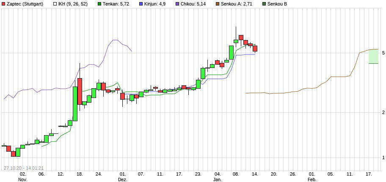Screen dimensions: 386x182
Task: Select the 'Senkou A: 2,71' legend label
Action: (237, 4)
